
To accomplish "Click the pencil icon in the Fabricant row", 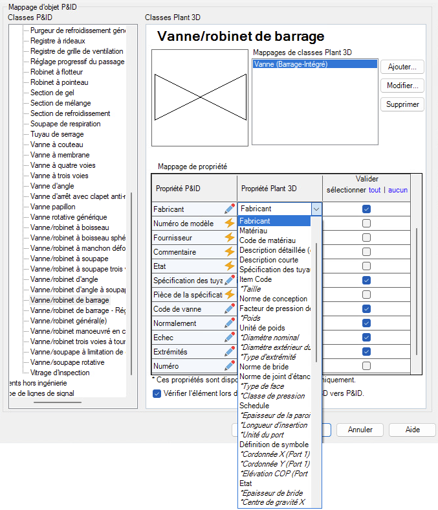I will click(230, 209).
